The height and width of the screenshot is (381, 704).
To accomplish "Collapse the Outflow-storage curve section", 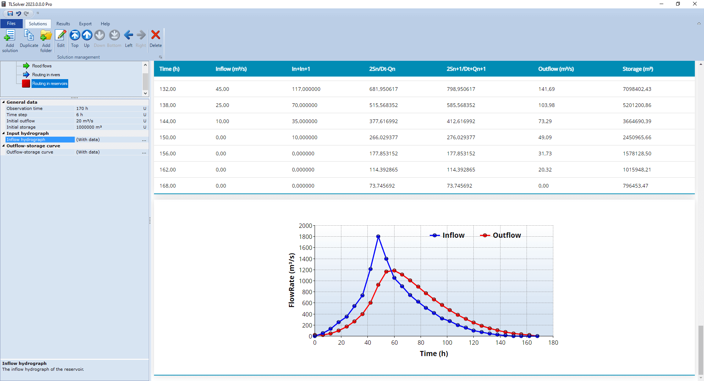I will click(4, 146).
